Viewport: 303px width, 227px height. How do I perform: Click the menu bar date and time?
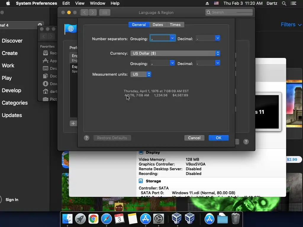[243, 3]
